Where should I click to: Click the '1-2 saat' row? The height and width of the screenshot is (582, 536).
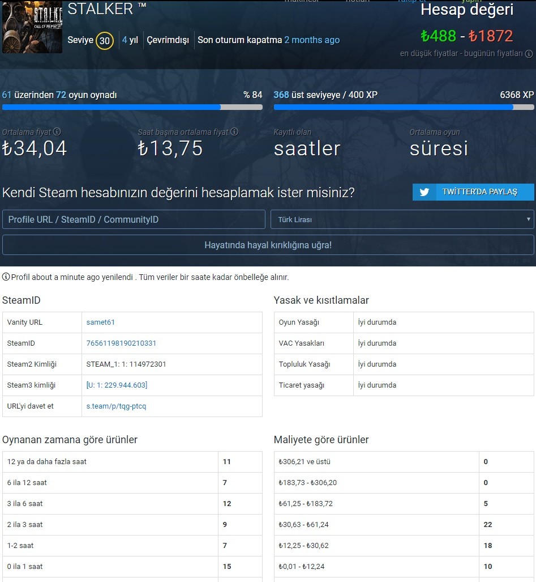(x=132, y=546)
